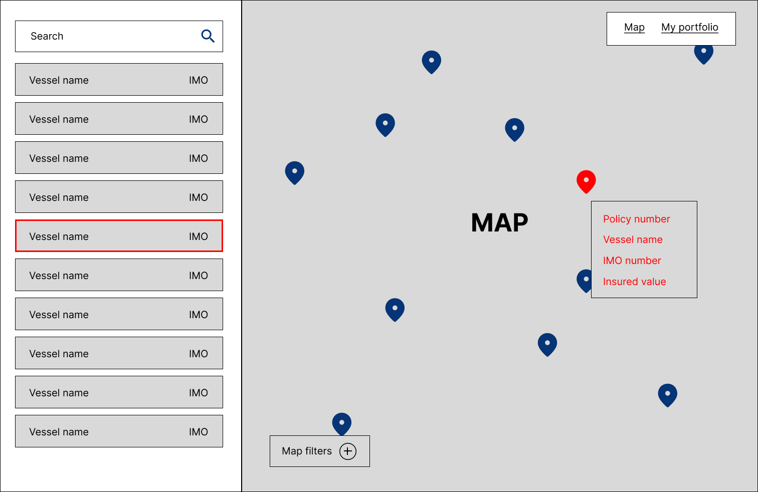Click the magnifying glass search icon

(208, 36)
